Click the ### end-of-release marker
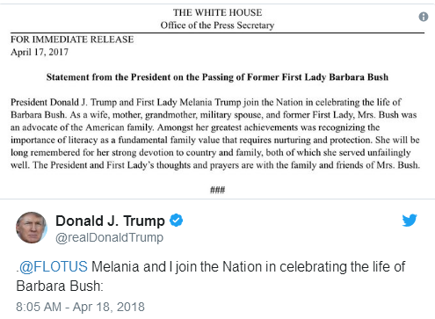 coord(217,190)
